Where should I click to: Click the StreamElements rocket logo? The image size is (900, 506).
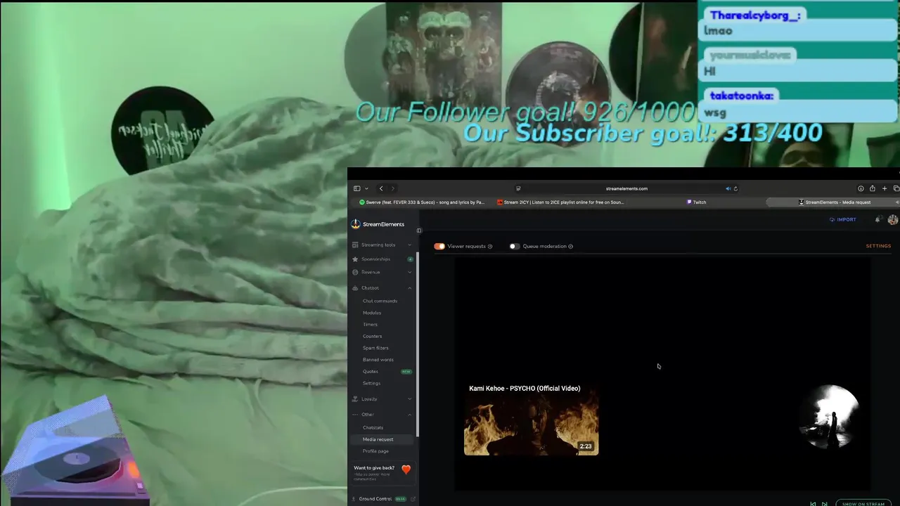click(x=356, y=224)
